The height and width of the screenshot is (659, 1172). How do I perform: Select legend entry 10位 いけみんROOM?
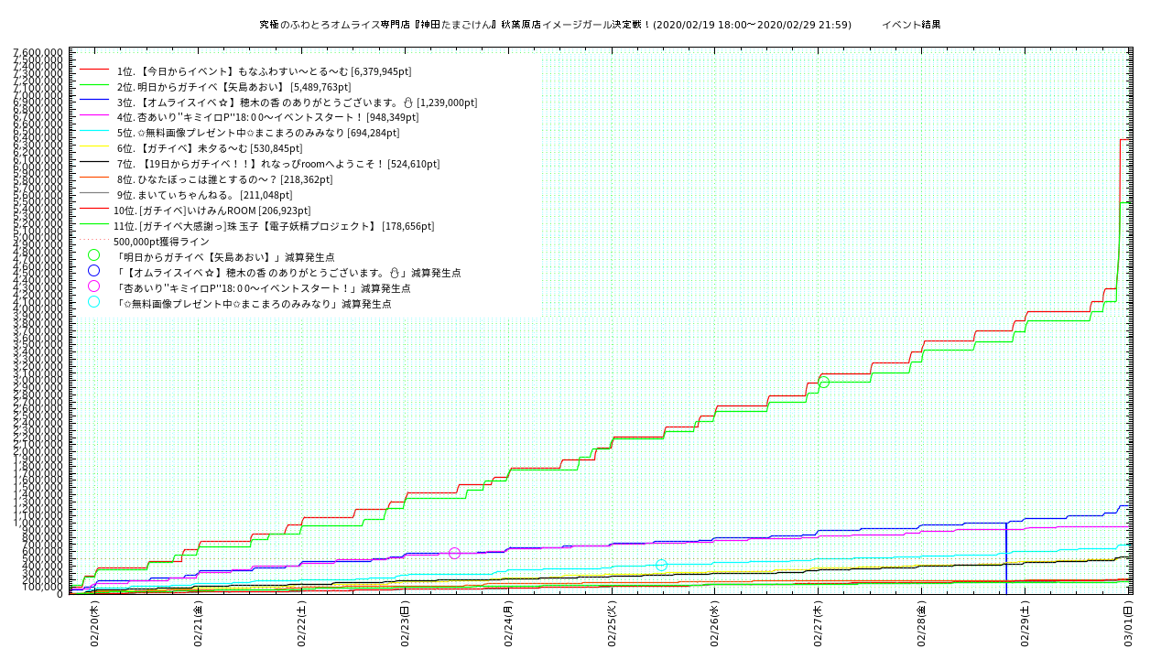click(x=212, y=211)
